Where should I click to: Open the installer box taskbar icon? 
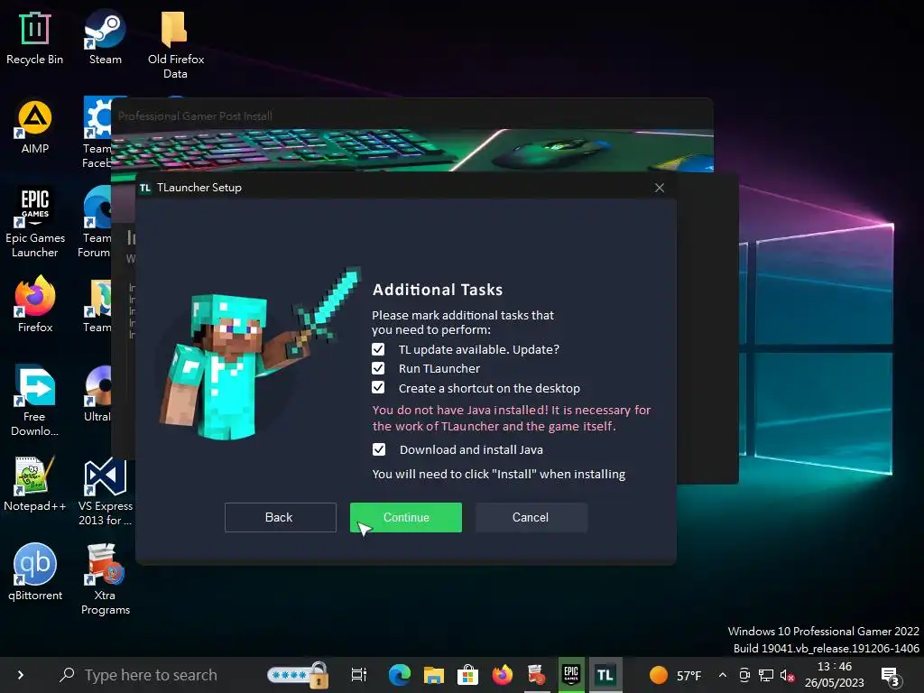click(536, 675)
